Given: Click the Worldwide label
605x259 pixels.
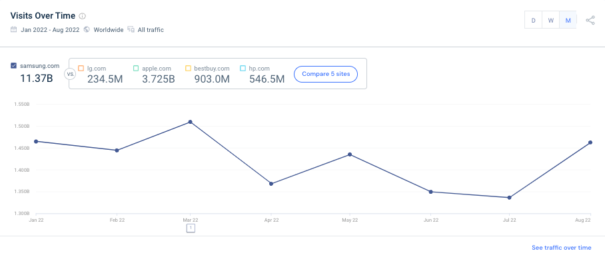Looking at the screenshot, I should [109, 30].
